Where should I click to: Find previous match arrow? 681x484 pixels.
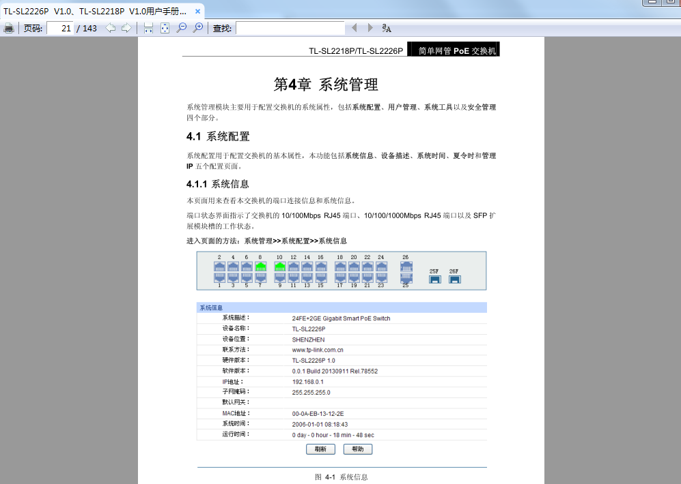(x=355, y=28)
